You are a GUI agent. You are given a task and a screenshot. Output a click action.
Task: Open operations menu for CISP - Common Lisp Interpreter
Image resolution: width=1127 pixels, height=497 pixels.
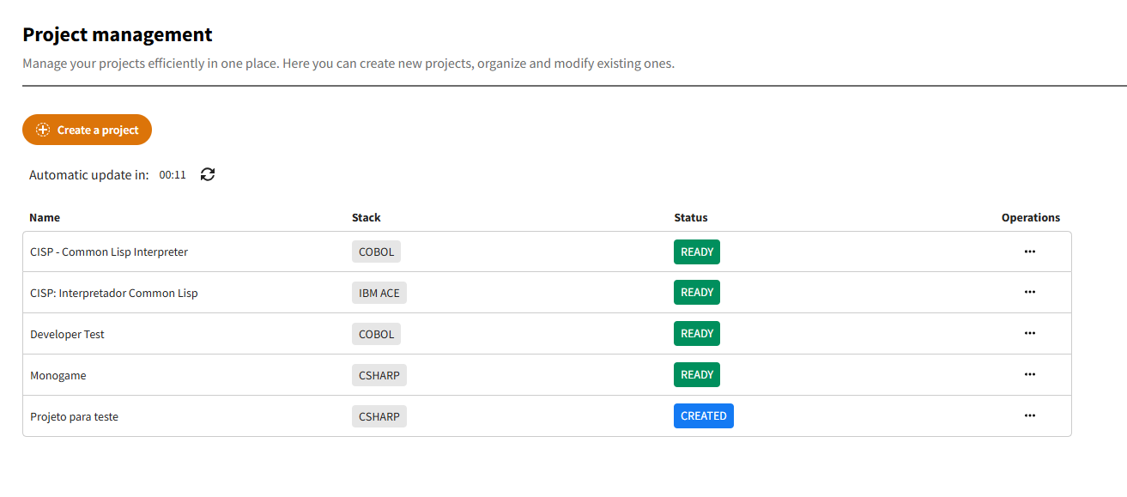click(x=1030, y=252)
